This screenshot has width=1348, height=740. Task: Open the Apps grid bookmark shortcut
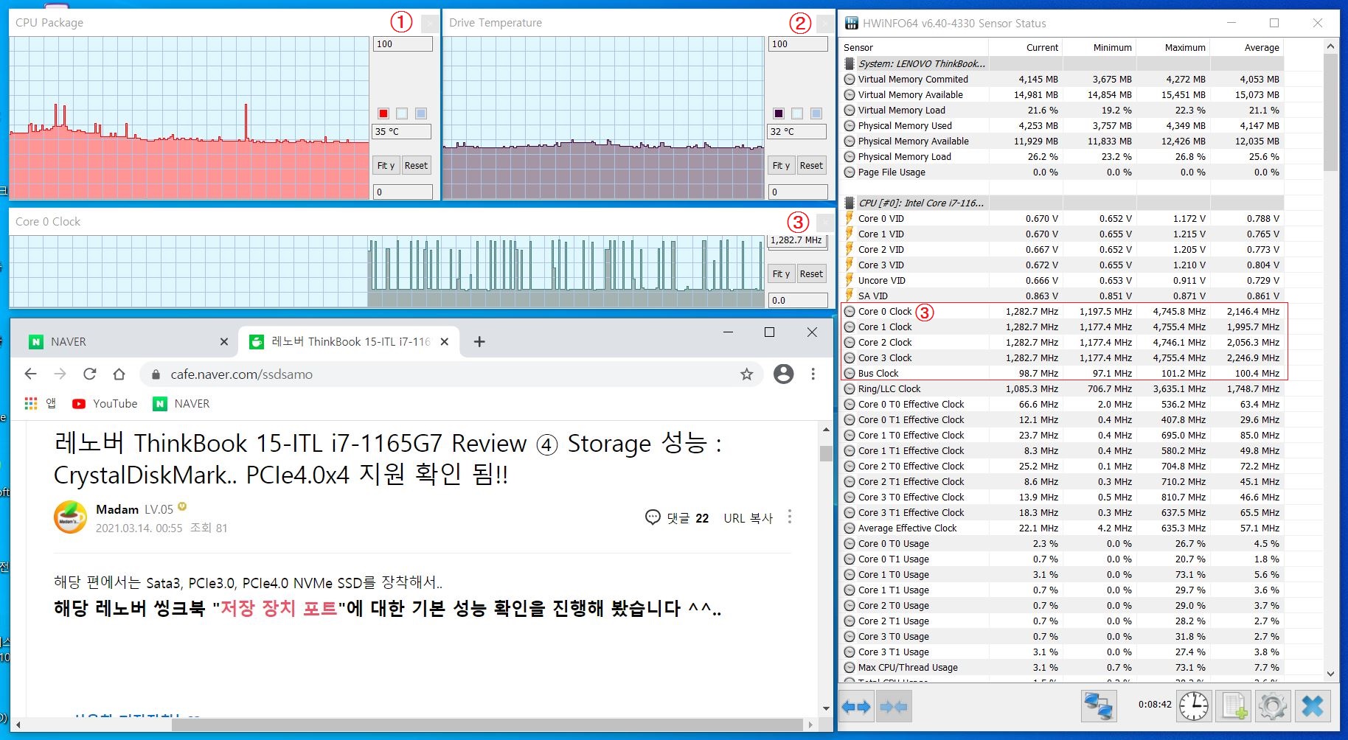click(x=40, y=403)
